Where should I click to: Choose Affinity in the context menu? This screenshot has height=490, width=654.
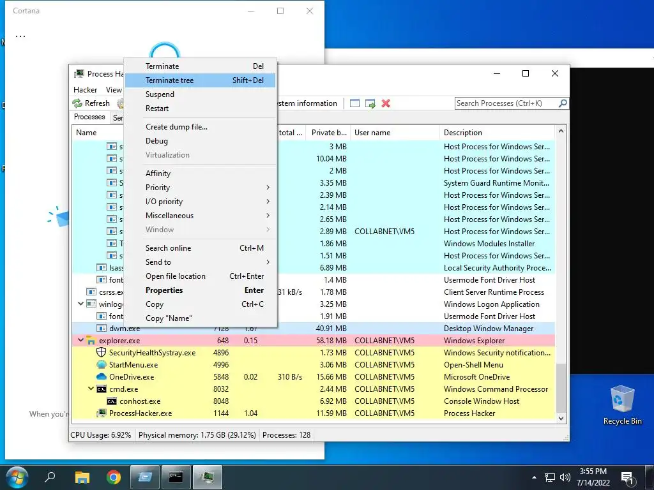(x=200, y=174)
